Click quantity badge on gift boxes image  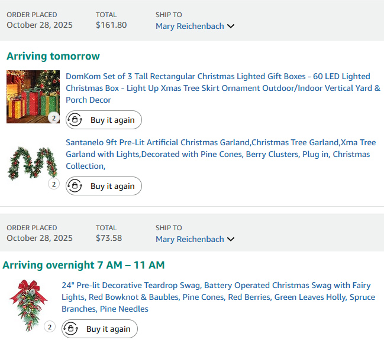pos(54,118)
